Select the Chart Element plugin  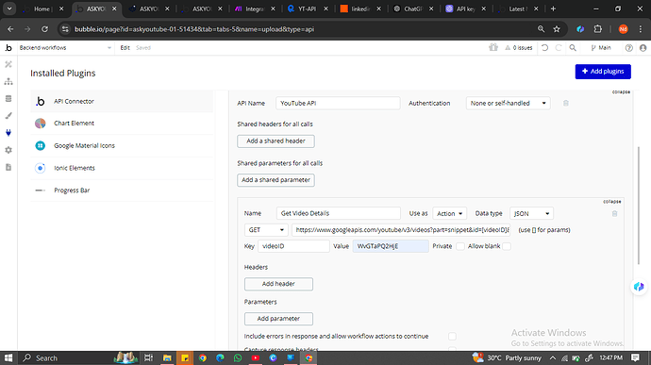tap(122, 124)
